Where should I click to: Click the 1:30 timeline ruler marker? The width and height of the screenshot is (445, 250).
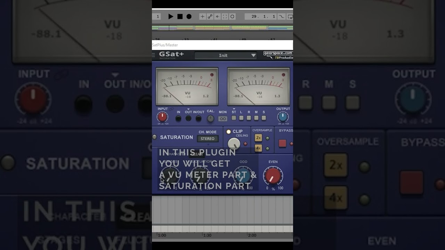tap(207, 235)
